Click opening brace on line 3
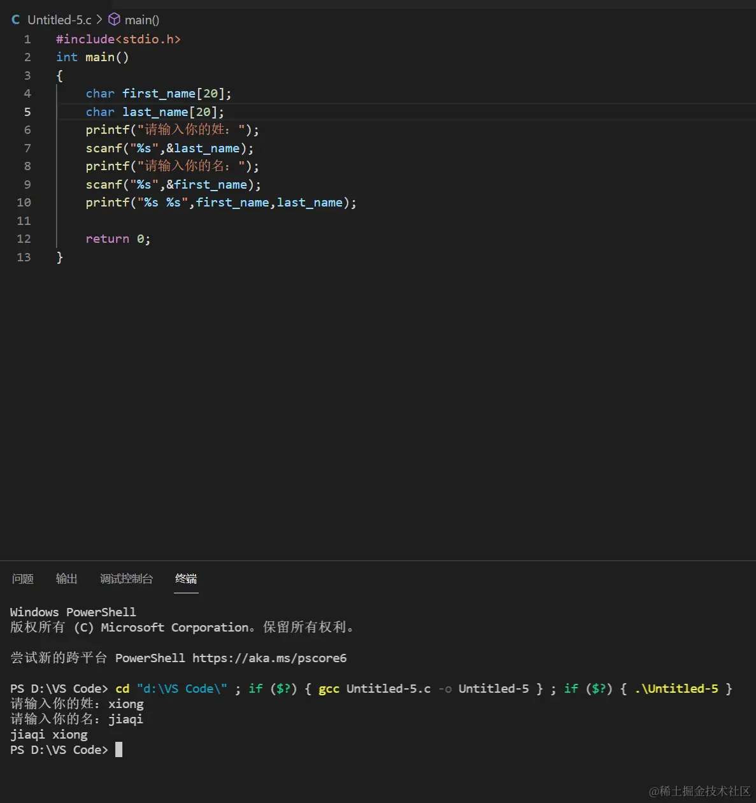Image resolution: width=756 pixels, height=803 pixels. tap(59, 76)
